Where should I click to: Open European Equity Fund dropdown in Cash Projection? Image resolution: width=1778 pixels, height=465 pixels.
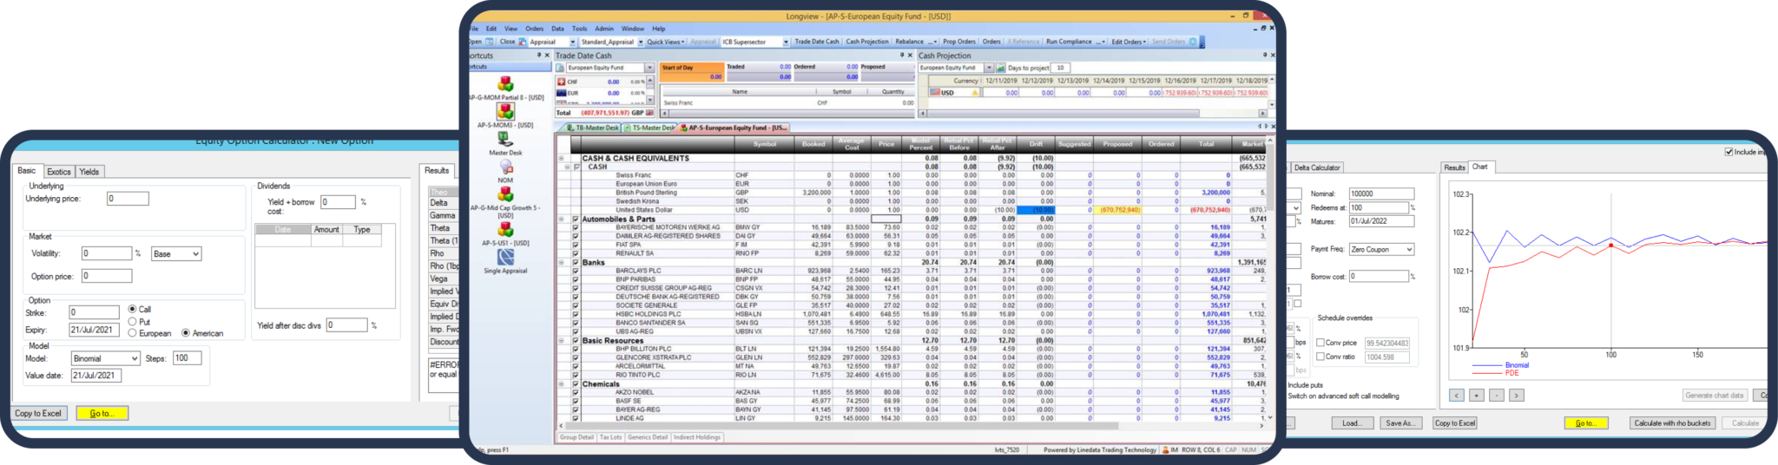[989, 68]
